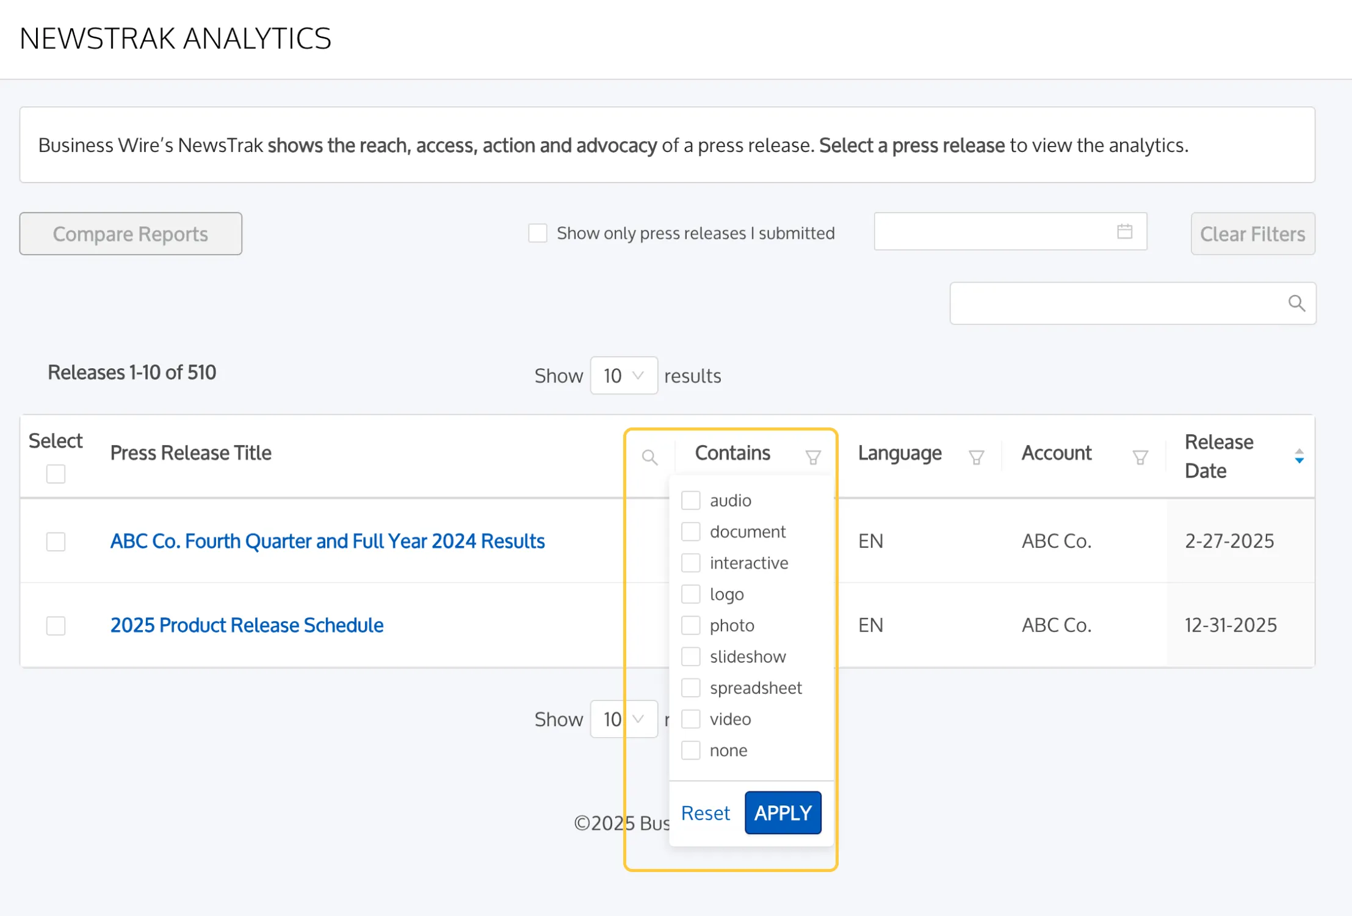Click the Contains column filter funnel icon

pos(813,457)
